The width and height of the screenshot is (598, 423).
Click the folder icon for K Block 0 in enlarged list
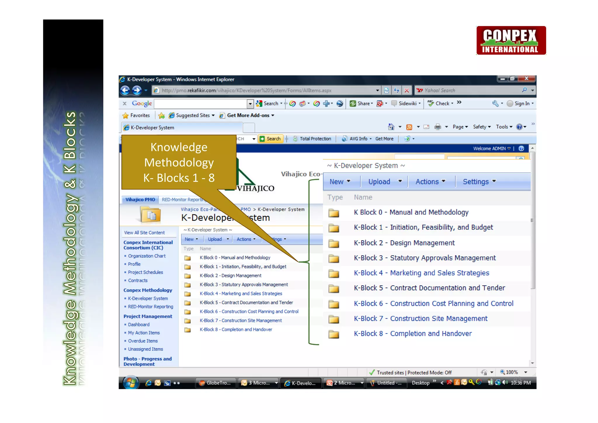[333, 213]
